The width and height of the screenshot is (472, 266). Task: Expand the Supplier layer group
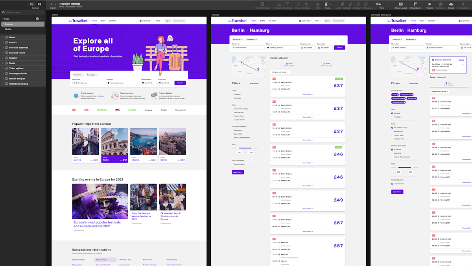[x=3, y=58]
